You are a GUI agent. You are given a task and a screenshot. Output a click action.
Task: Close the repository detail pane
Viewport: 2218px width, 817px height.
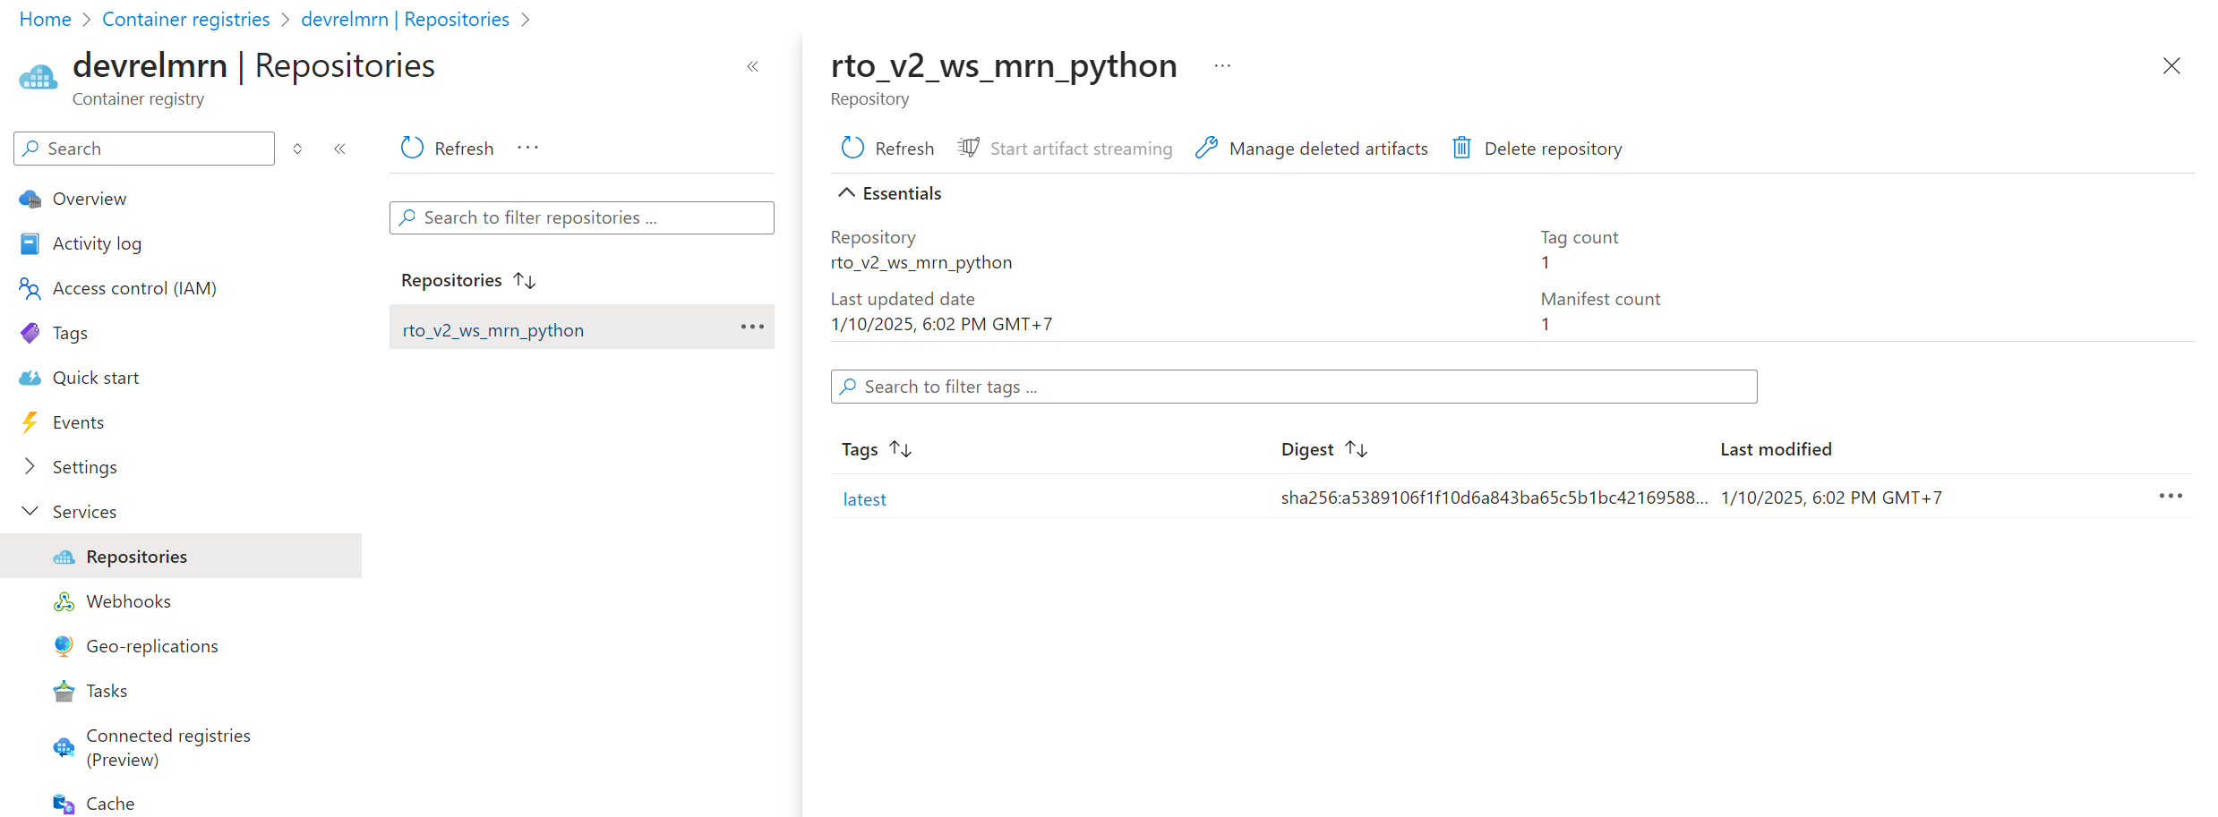point(2171,65)
